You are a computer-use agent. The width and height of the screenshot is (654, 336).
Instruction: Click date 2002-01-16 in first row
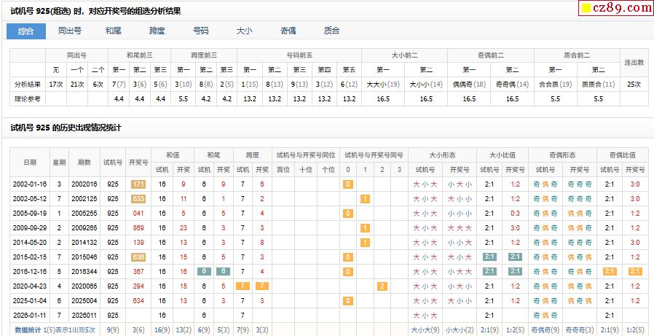[x=30, y=184]
